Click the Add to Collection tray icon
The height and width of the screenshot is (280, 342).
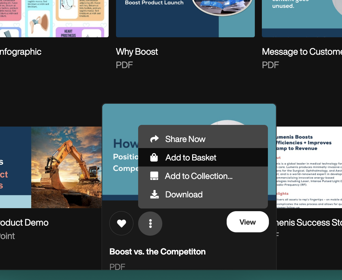154,176
